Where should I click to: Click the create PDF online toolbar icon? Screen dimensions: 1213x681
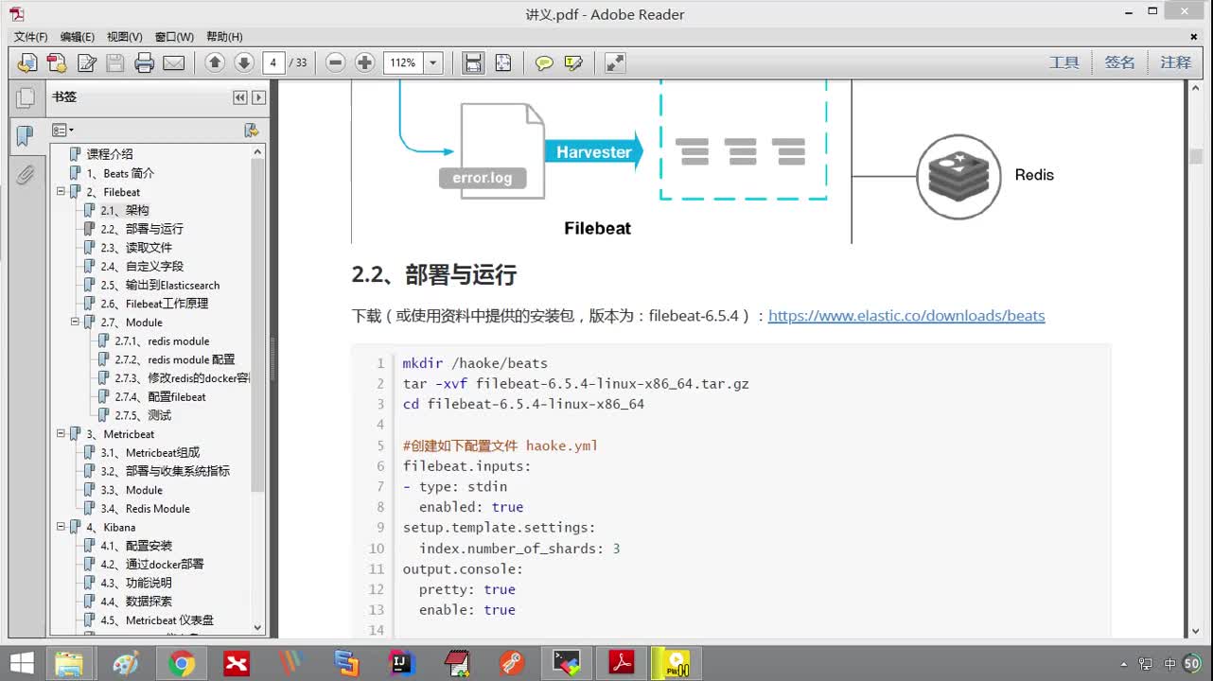tap(58, 63)
